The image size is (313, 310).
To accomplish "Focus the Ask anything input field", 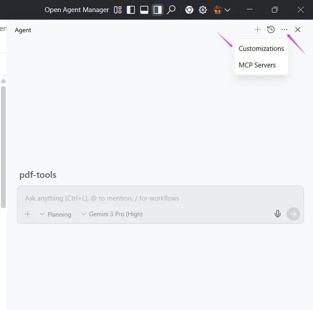I will (161, 198).
